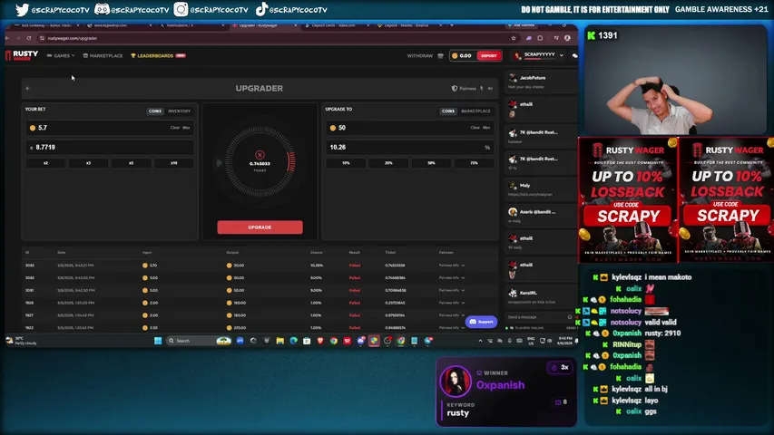Toggle the fast-mode lightning icon
Screen dimensions: 774x435
482,88
